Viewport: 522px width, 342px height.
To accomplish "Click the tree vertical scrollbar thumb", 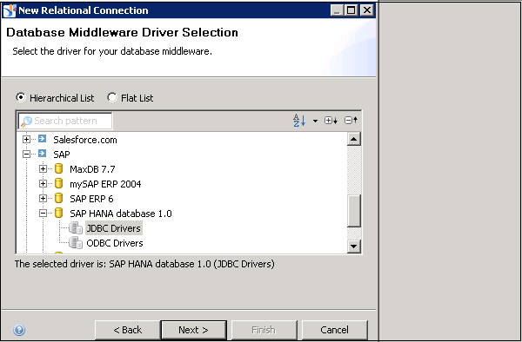I will [353, 211].
